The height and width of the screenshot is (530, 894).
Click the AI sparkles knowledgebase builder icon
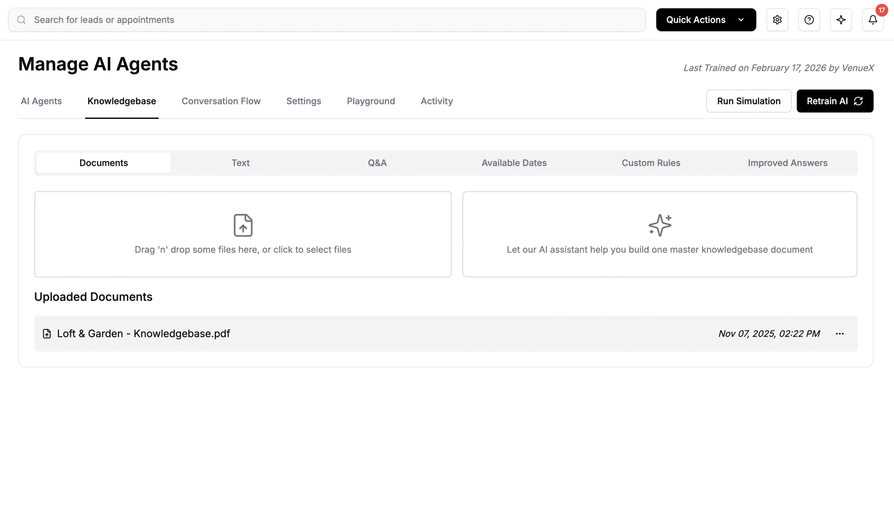click(x=659, y=225)
